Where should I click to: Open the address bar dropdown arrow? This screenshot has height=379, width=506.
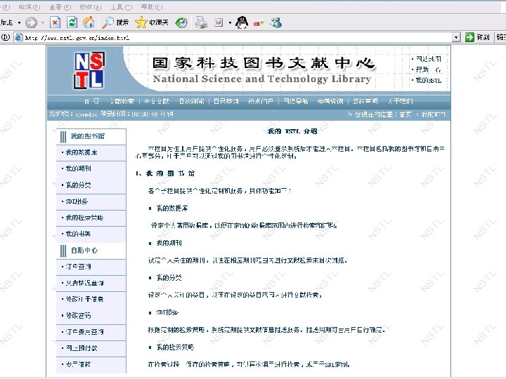(x=456, y=38)
